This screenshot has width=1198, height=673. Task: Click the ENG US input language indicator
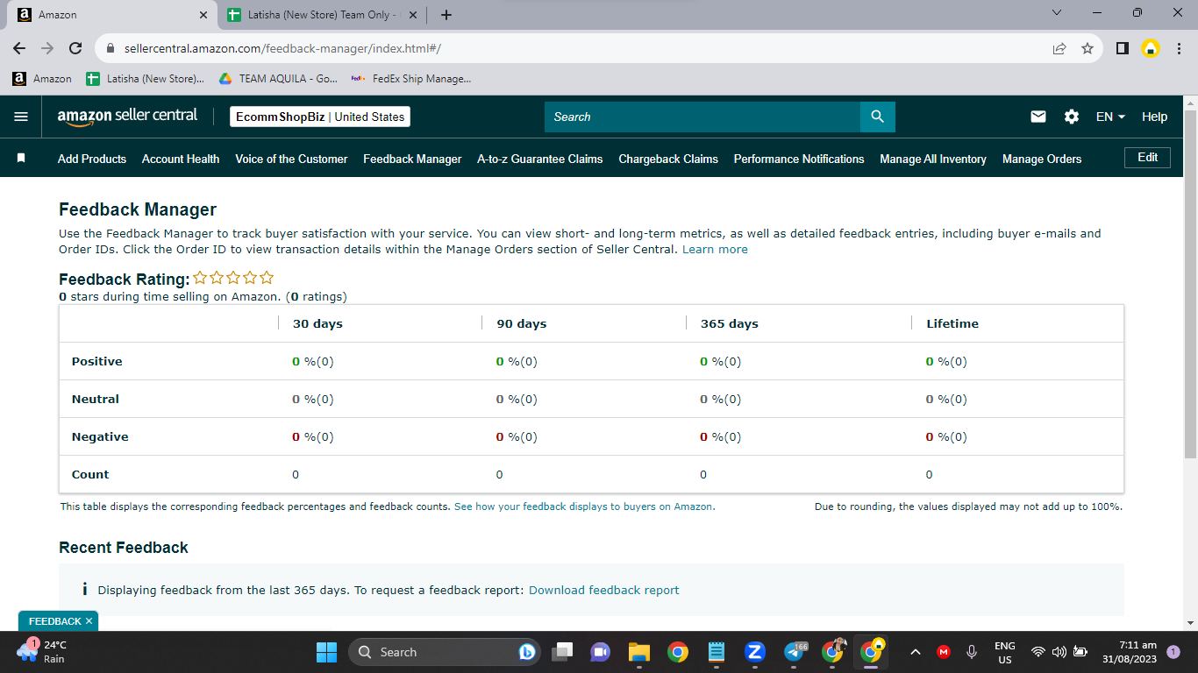click(1005, 652)
